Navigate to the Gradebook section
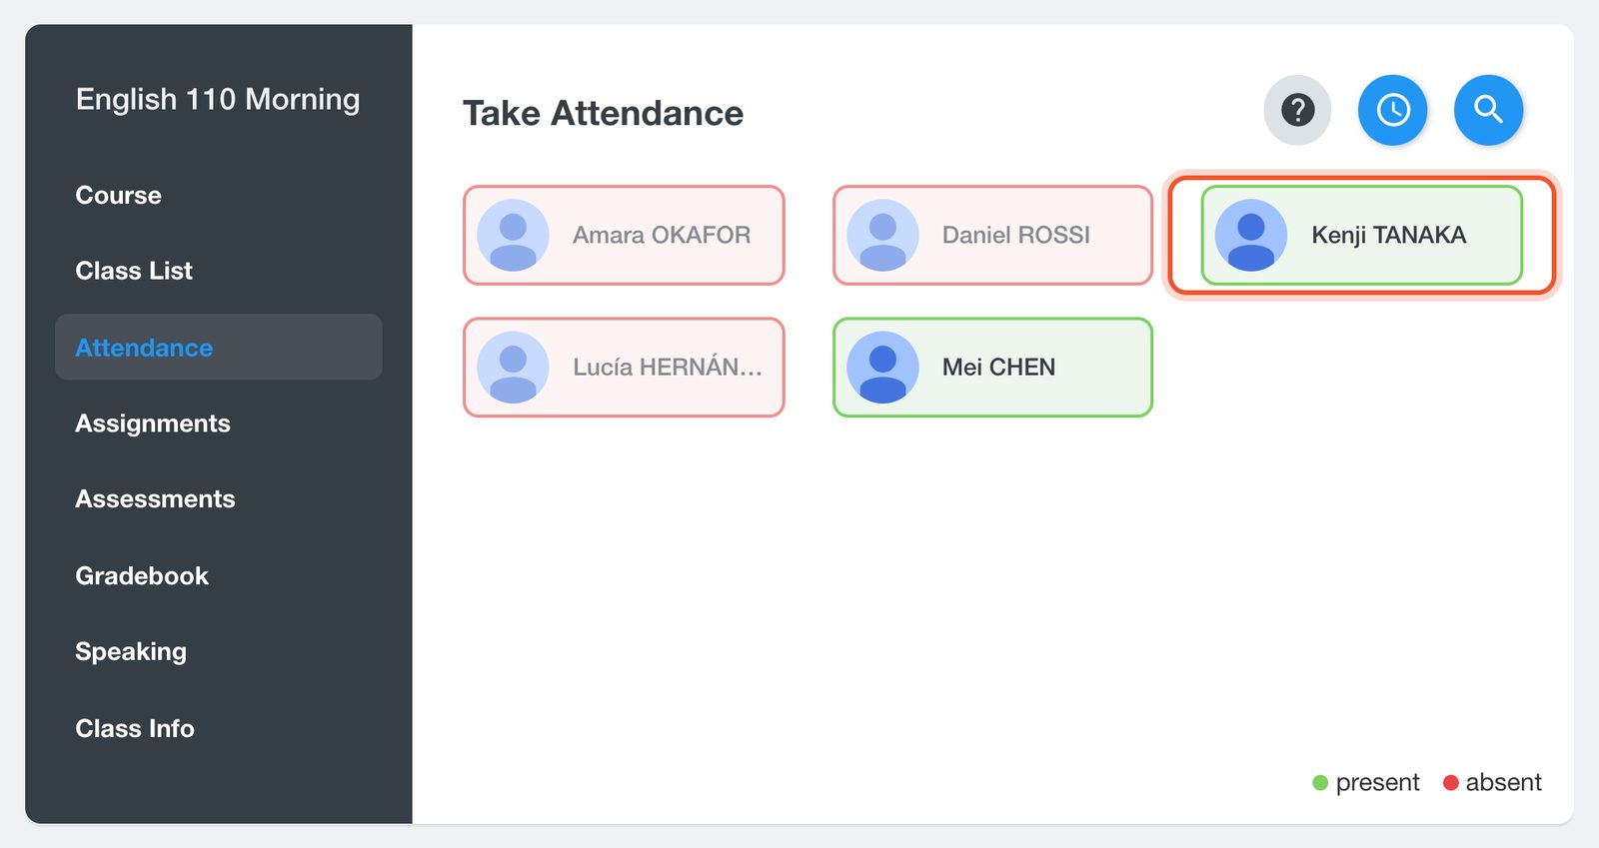Image resolution: width=1599 pixels, height=848 pixels. pos(142,576)
